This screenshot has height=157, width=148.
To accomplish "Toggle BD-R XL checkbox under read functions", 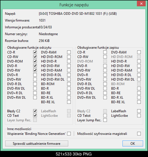I will click(x=69, y=98).
